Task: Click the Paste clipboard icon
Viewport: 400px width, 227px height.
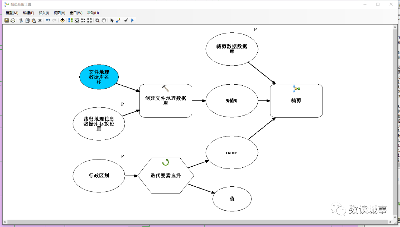Action: coord(34,21)
